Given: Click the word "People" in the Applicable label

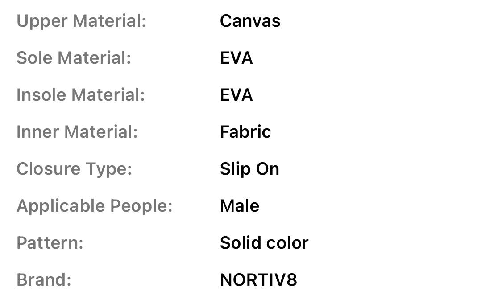Looking at the screenshot, I should click(141, 206).
